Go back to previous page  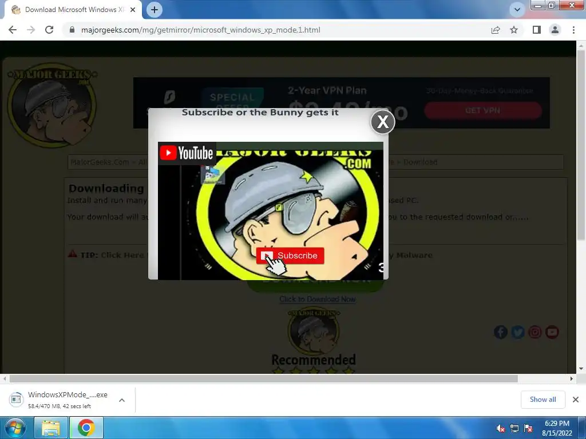click(13, 30)
